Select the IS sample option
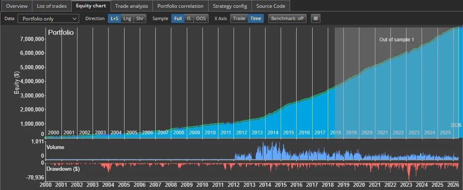The image size is (463, 190). (189, 18)
